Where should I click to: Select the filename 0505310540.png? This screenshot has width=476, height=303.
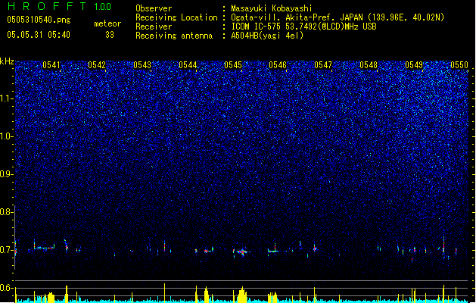[x=39, y=20]
